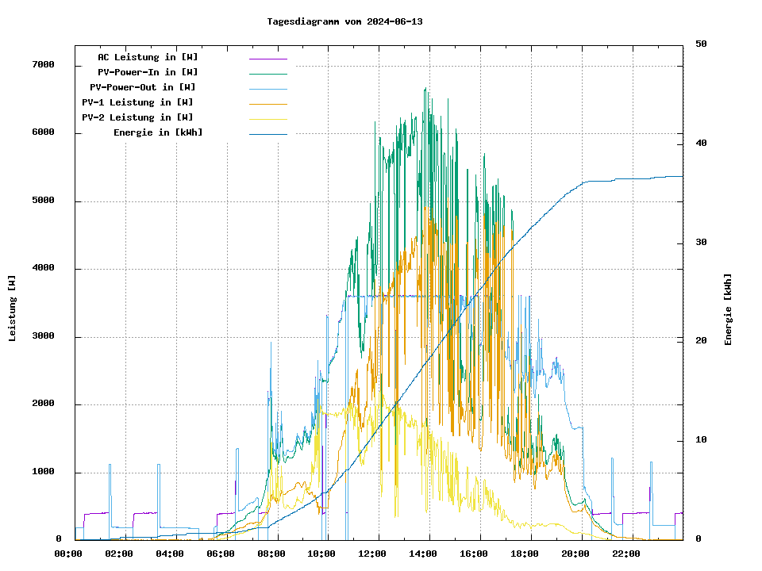
Task: Click the 4000 tick label on the Leistung axis
Action: (42, 268)
